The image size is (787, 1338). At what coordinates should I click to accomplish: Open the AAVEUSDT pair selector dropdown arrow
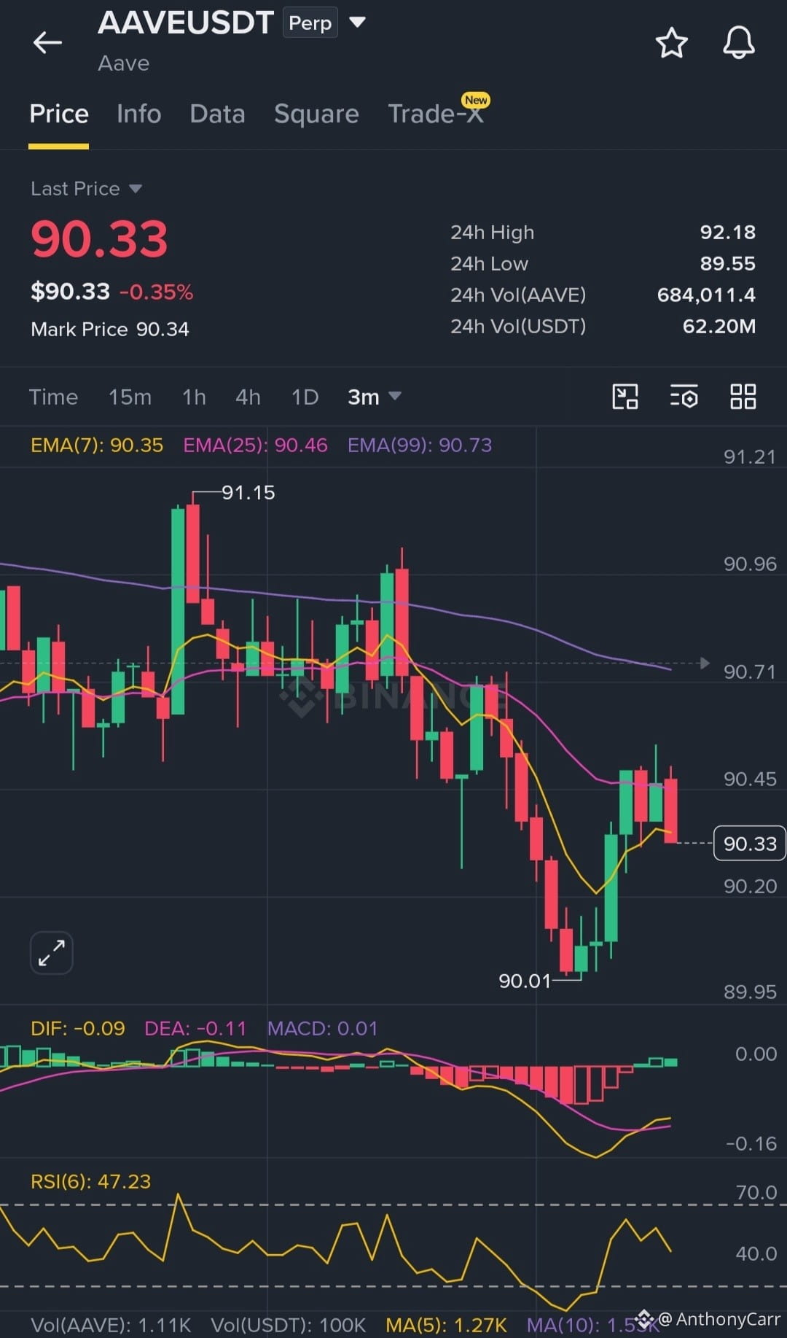click(357, 23)
